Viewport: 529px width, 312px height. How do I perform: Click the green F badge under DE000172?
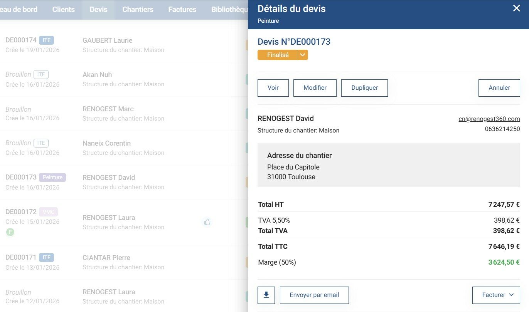[10, 232]
